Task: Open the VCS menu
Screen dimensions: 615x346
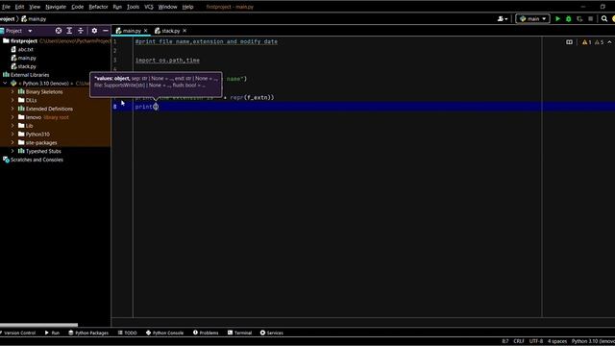Action: pos(149,7)
